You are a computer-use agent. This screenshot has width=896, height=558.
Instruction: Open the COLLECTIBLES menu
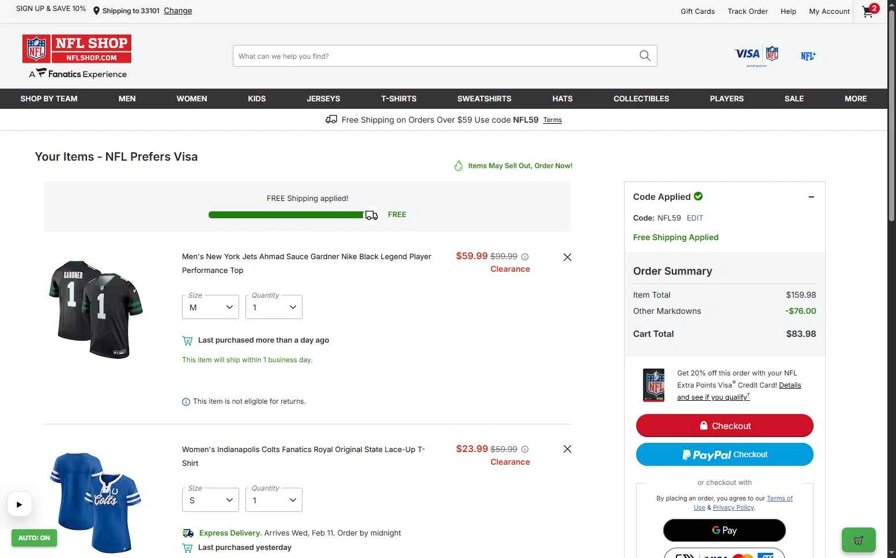[641, 99]
